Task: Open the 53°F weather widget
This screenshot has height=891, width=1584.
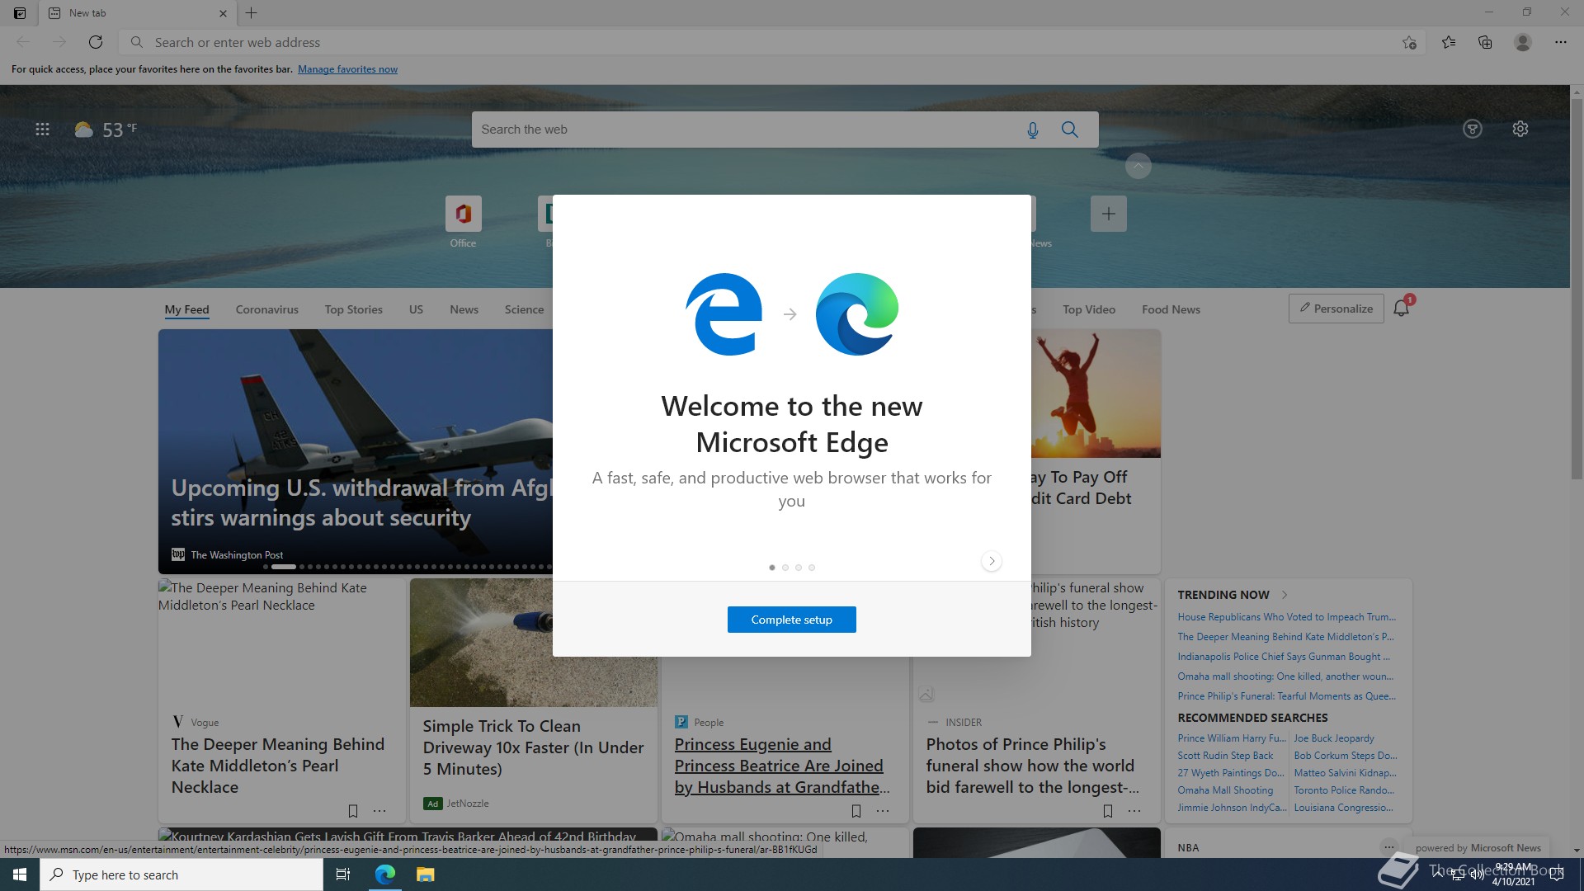Action: [x=106, y=130]
